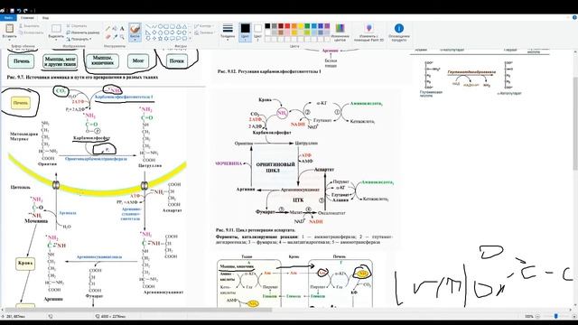Click the Выделить (Select) rectangle icon

(x=56, y=28)
